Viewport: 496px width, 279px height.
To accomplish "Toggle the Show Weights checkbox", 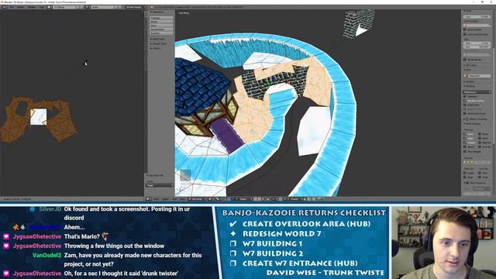I will (x=465, y=152).
